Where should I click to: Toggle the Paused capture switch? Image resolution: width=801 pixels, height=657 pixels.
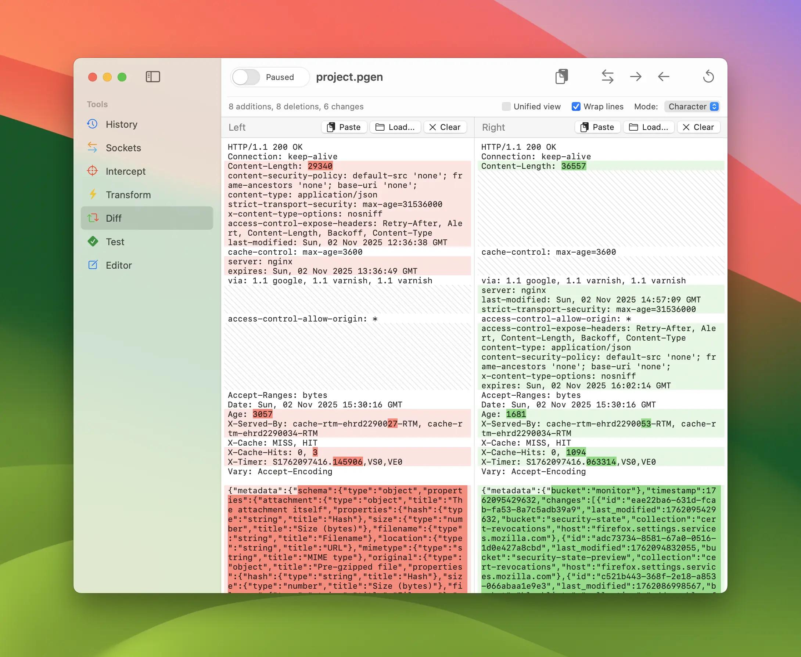[x=246, y=77]
